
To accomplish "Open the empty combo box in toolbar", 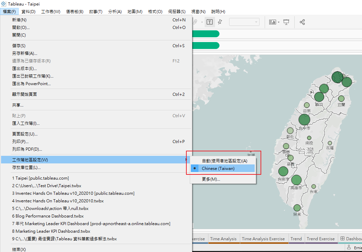I will tap(244, 22).
